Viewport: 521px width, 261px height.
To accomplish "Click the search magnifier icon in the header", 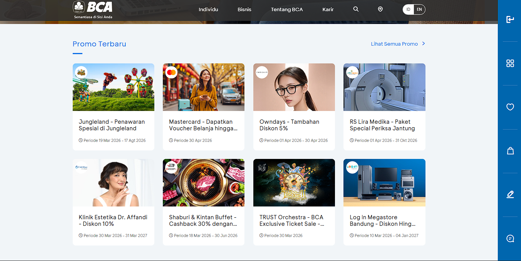I will pos(355,9).
